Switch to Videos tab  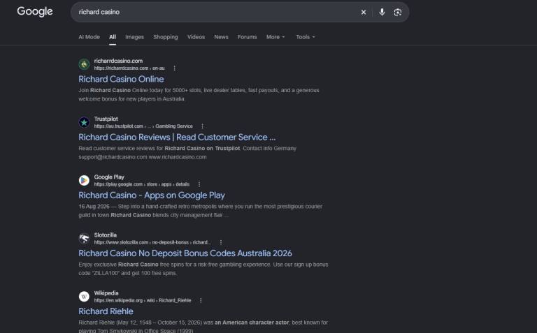(196, 37)
